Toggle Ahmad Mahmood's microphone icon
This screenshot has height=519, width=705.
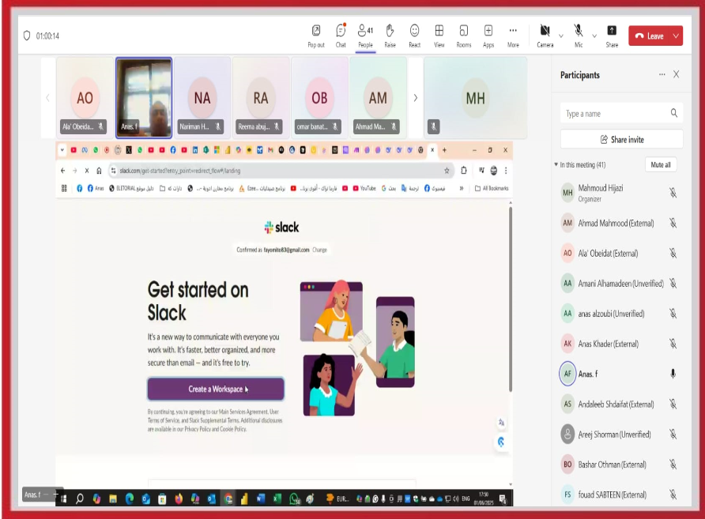[x=673, y=223]
